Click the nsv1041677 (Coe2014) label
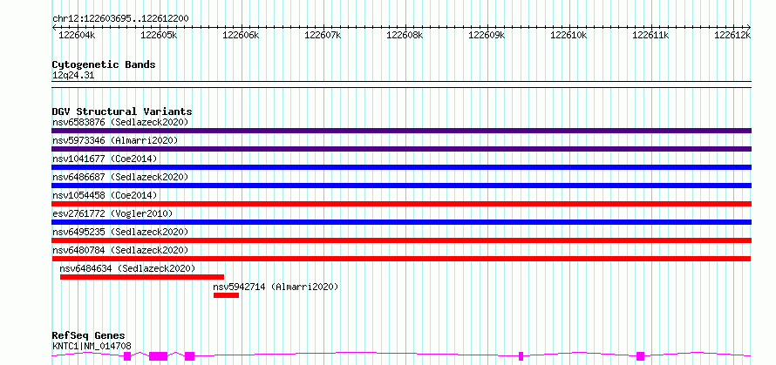This screenshot has width=776, height=365. click(105, 159)
